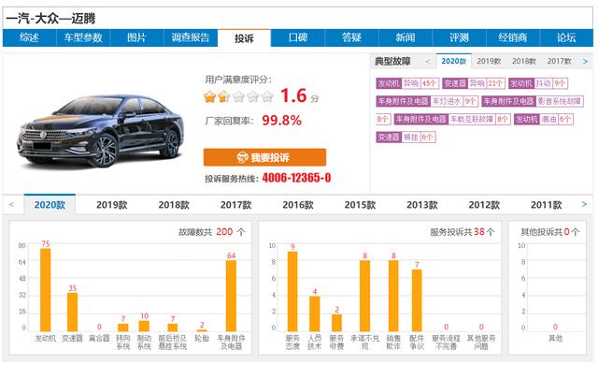The width and height of the screenshot is (598, 365).
Task: Select 2020款 in model-year bar
Action: pos(50,205)
